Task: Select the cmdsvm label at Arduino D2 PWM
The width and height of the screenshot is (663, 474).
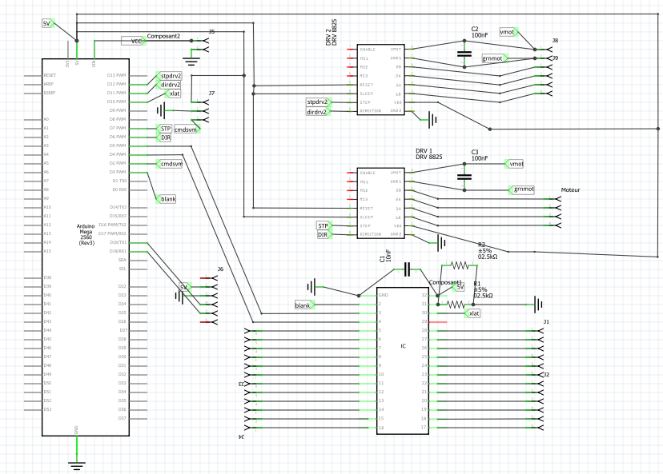Action: click(x=171, y=164)
